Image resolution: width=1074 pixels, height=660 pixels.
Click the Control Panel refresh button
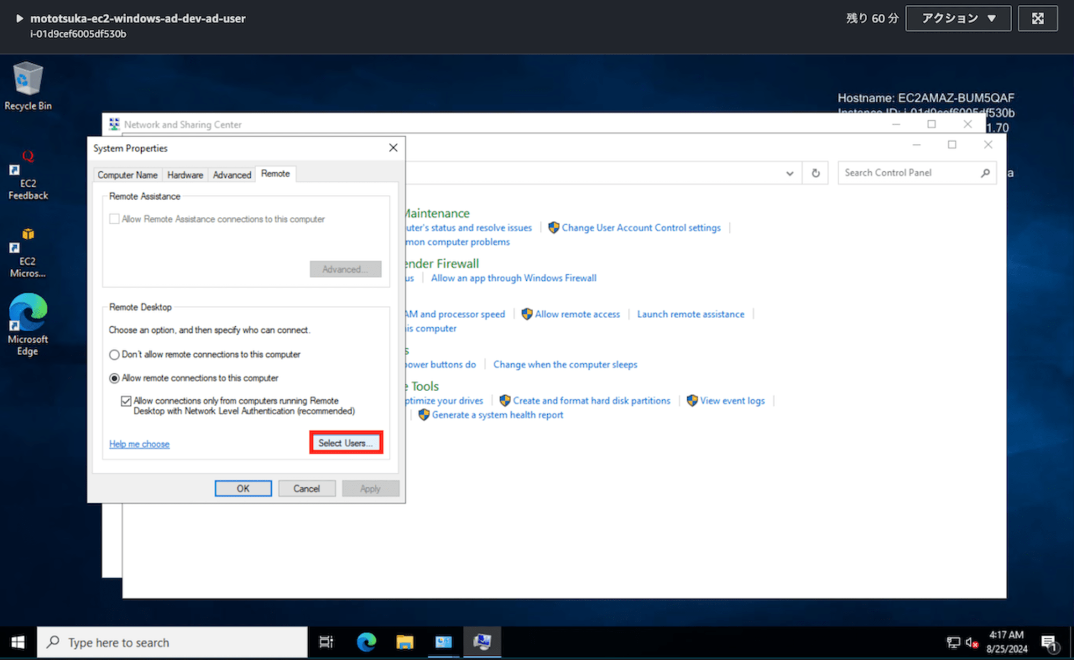click(x=816, y=172)
